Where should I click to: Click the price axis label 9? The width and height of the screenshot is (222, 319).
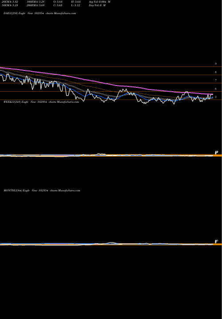point(216,64)
